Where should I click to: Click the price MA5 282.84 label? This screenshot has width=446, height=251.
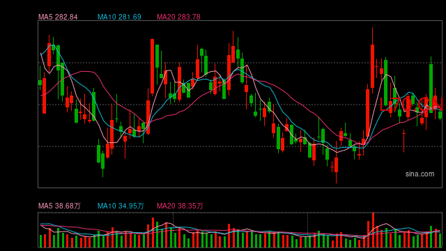pyautogui.click(x=58, y=17)
